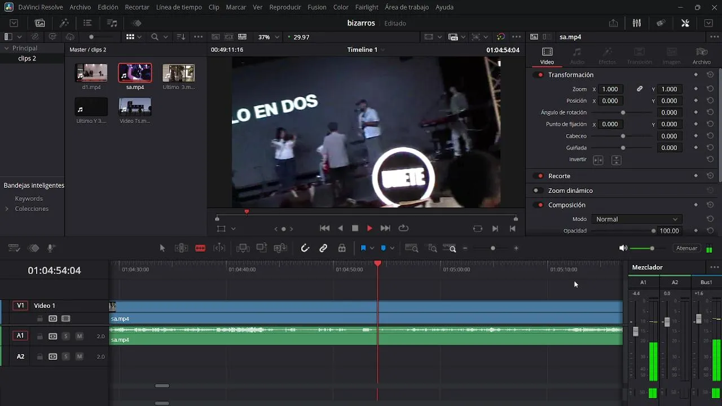Open the flag color dropdown arrow

click(372, 248)
